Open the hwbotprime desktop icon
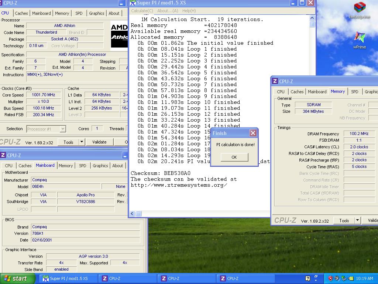Viewport: 378px width, 284px height. pos(360,10)
